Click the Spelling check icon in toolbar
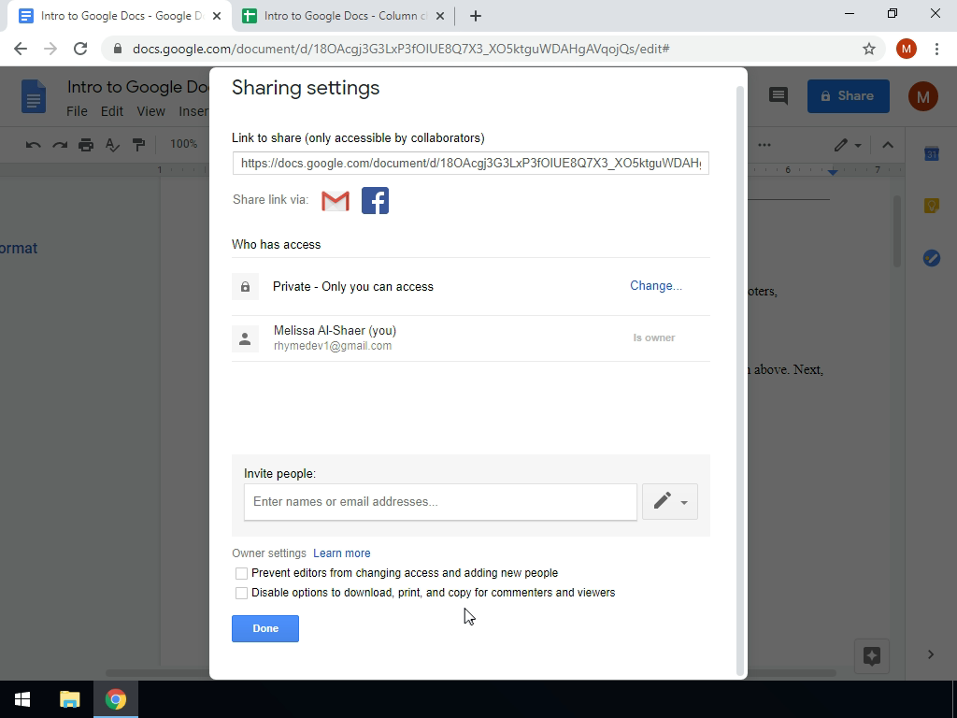The height and width of the screenshot is (718, 957). (112, 145)
